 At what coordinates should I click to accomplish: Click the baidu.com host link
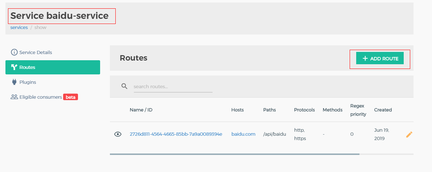[243, 134]
